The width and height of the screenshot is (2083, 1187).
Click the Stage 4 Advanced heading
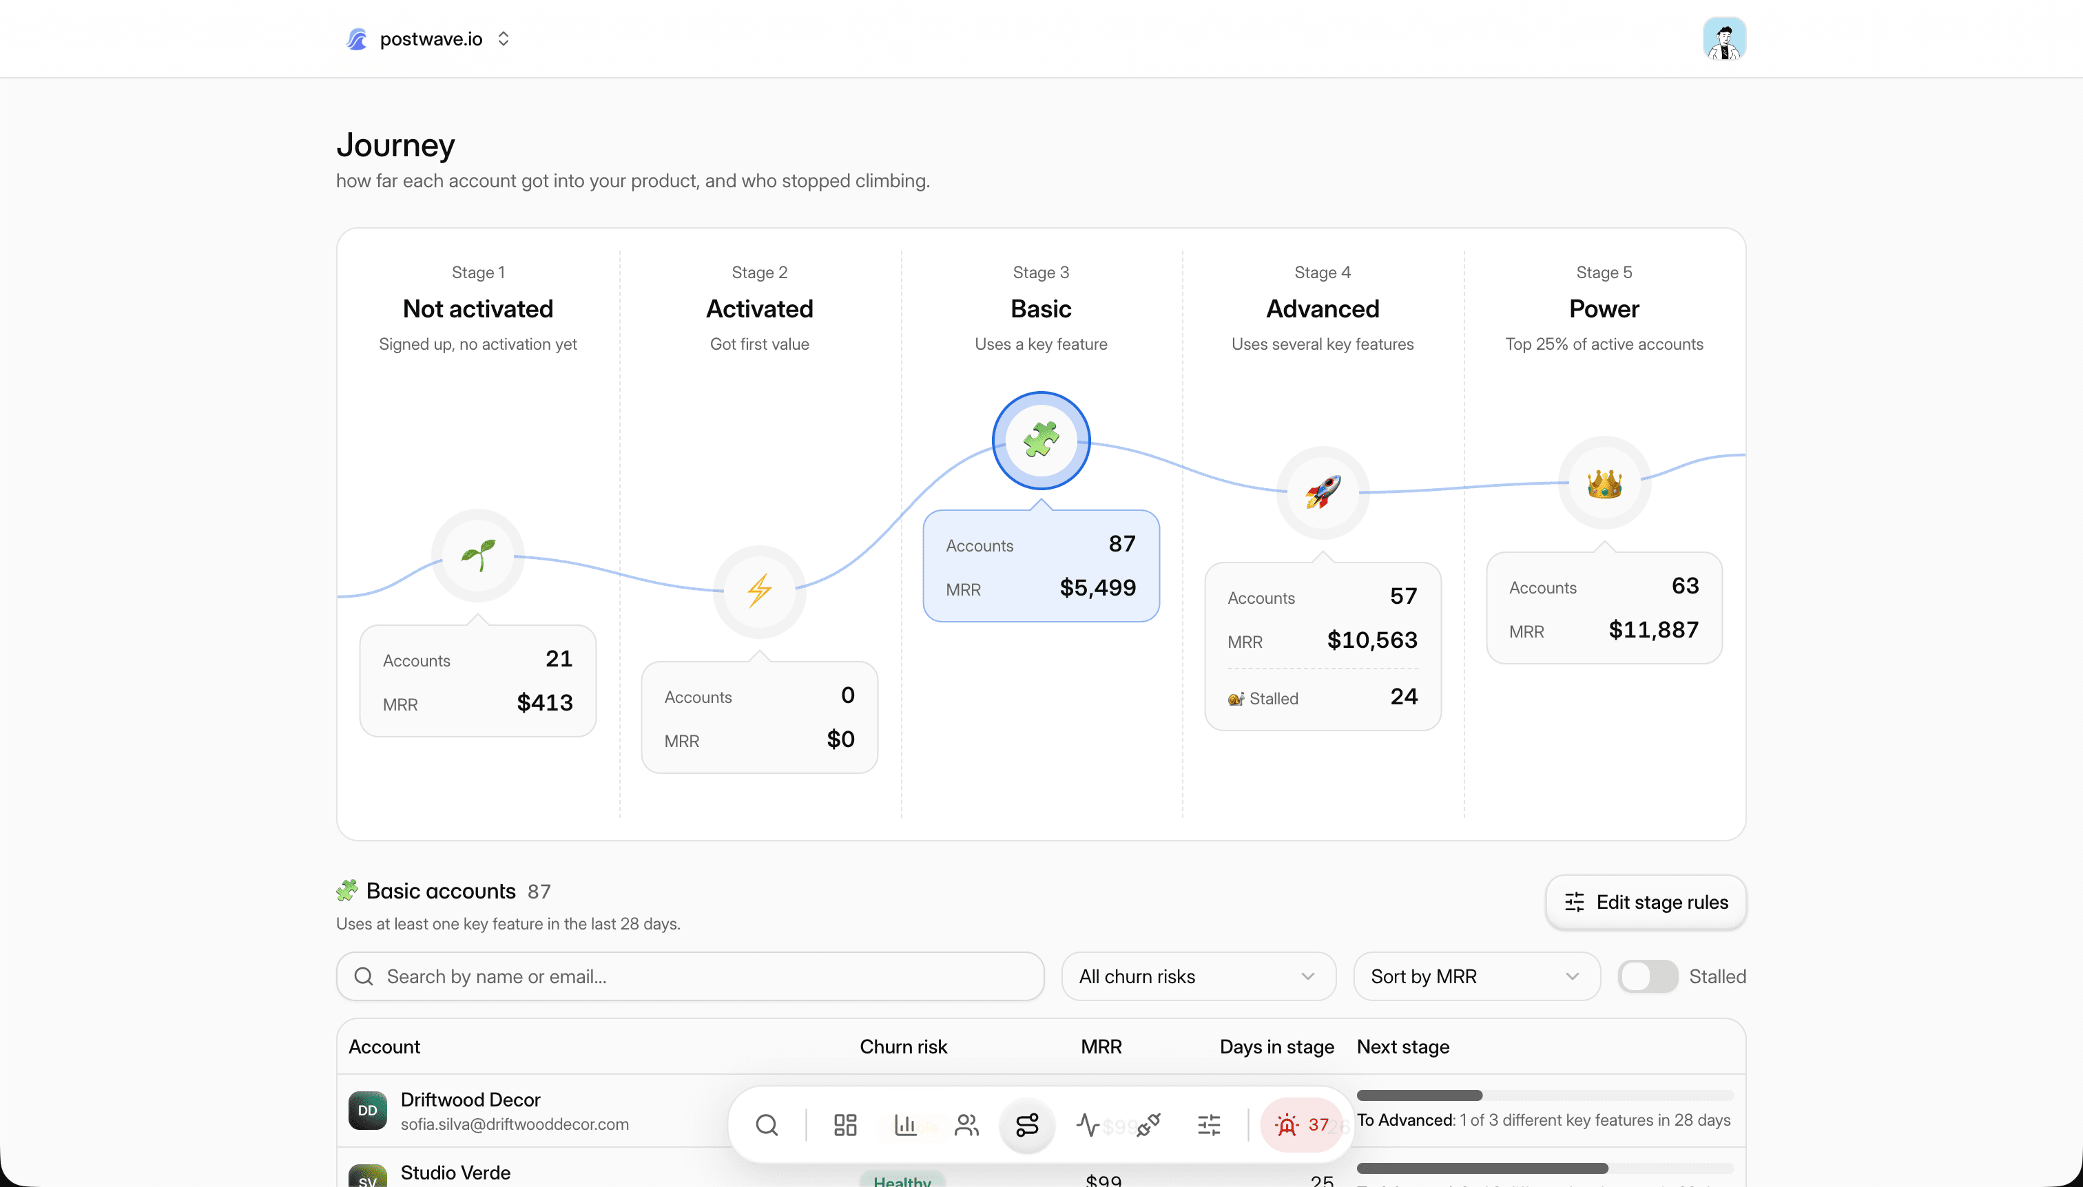click(1322, 308)
